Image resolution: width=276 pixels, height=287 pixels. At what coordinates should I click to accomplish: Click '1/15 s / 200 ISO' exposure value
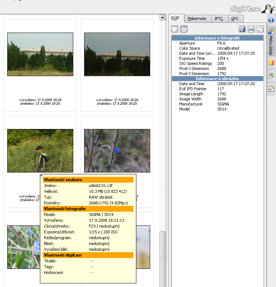pyautogui.click(x=103, y=232)
